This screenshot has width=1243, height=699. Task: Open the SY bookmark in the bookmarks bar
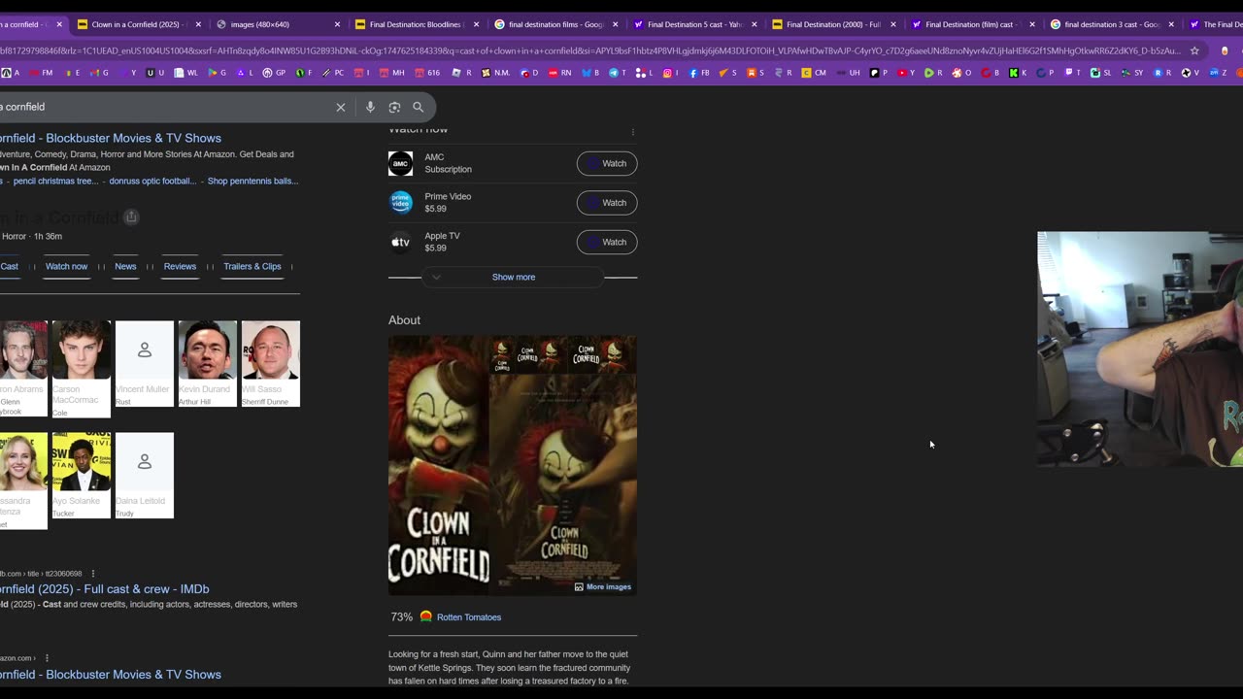pos(1132,73)
